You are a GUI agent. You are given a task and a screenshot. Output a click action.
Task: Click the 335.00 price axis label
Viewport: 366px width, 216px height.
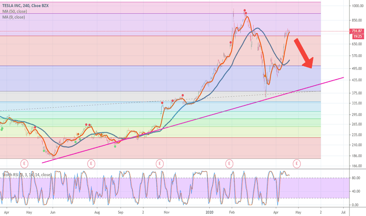[357, 103]
